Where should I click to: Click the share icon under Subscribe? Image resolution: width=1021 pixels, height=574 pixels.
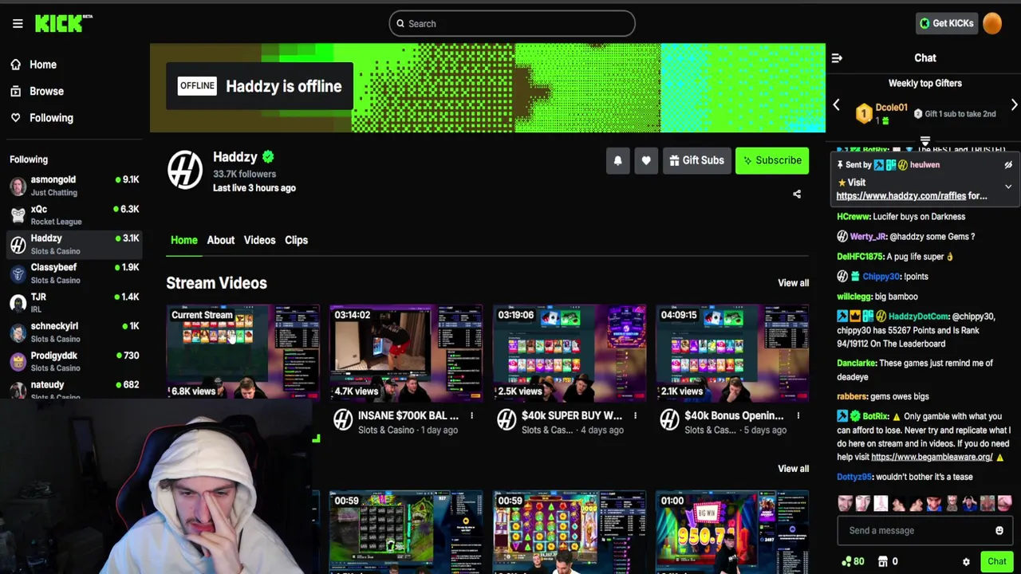tap(797, 194)
